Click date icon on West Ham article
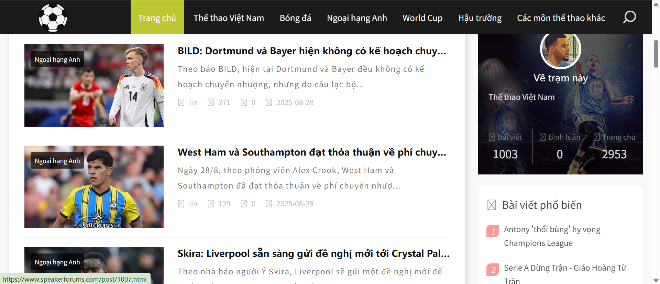The height and width of the screenshot is (284, 660). point(269,204)
